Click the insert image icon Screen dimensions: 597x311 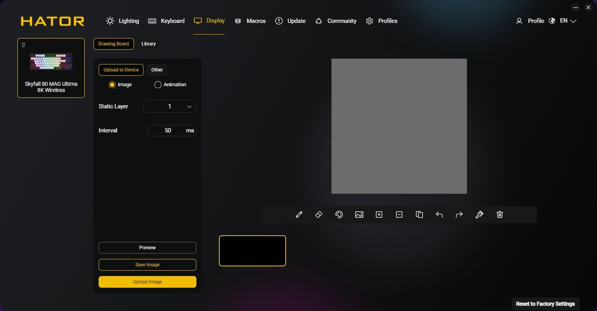(359, 215)
